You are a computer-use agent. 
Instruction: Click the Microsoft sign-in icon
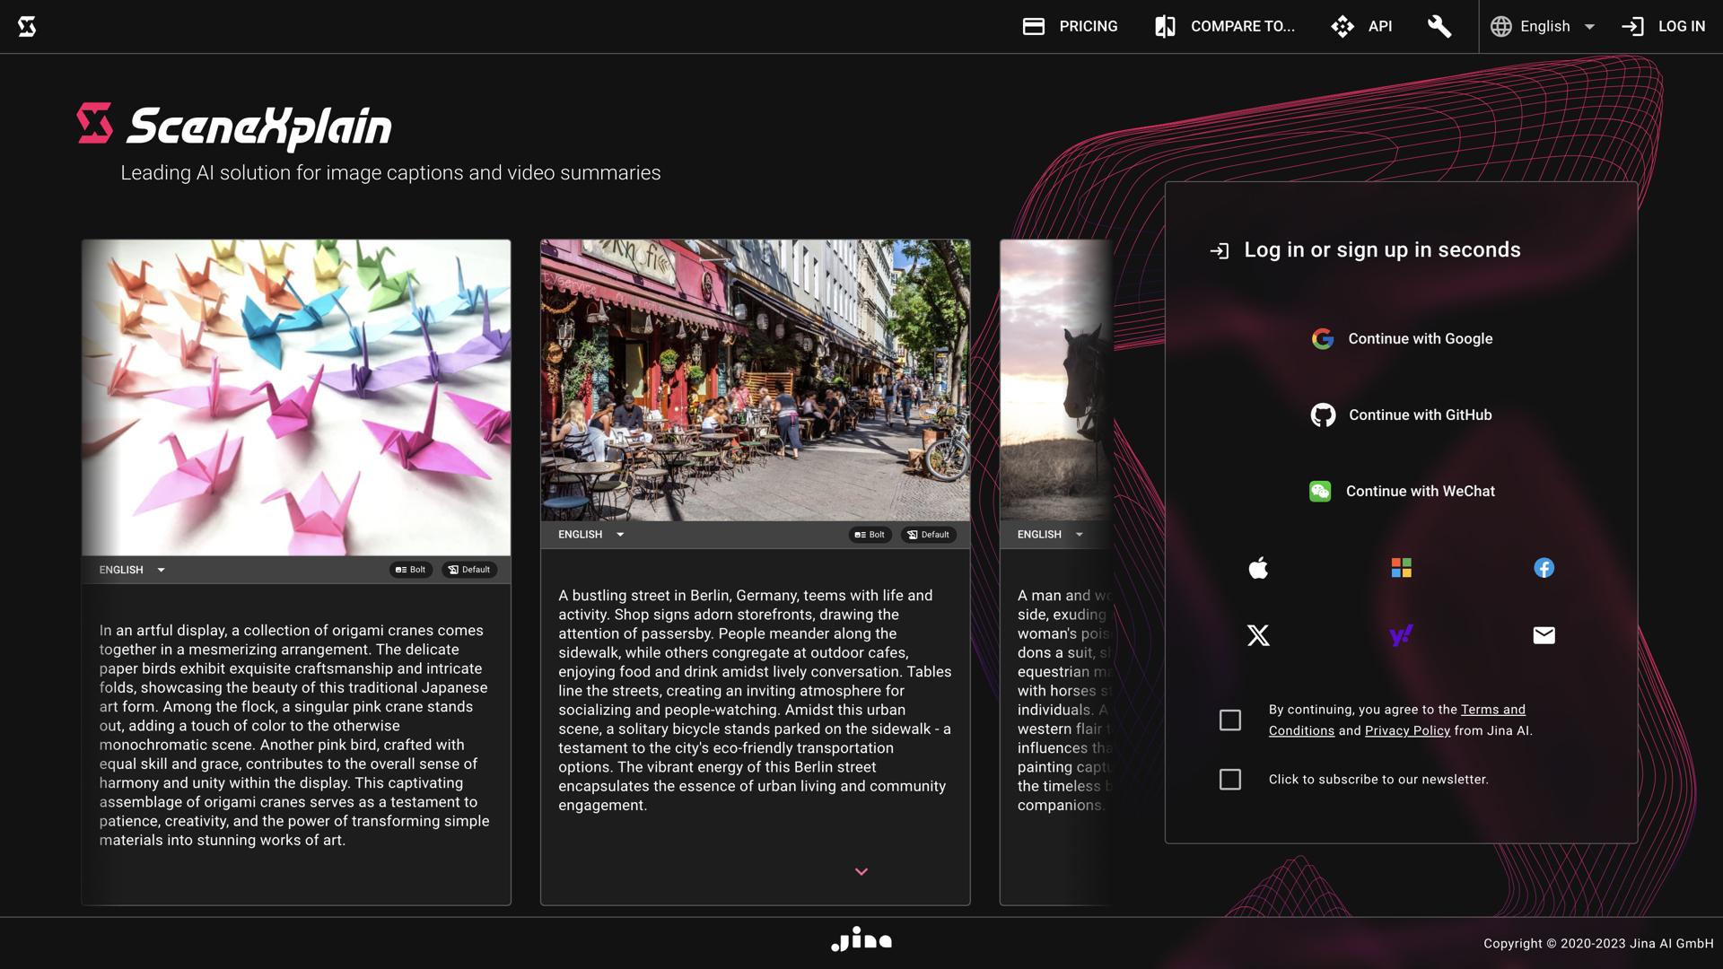pos(1401,568)
